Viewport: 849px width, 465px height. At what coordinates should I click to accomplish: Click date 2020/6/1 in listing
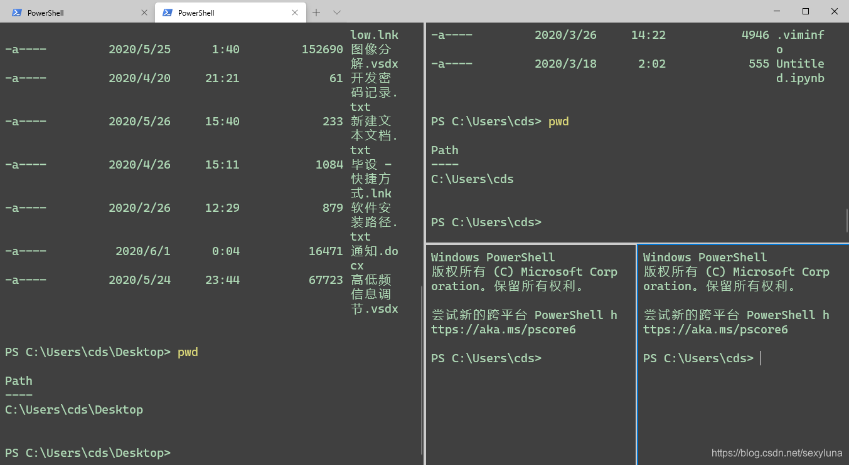coord(143,251)
